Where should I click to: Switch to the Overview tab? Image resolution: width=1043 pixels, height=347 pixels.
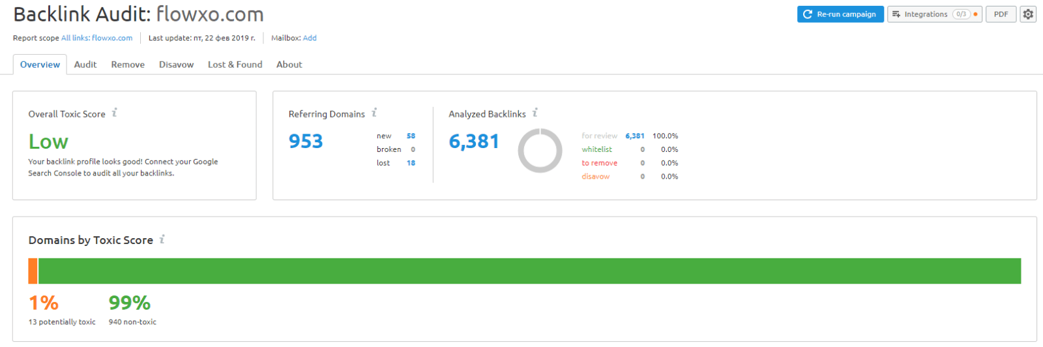40,65
